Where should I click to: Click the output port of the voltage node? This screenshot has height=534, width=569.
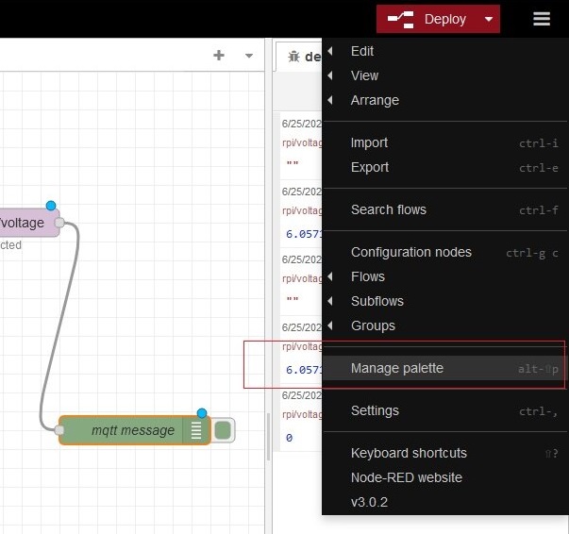point(59,224)
